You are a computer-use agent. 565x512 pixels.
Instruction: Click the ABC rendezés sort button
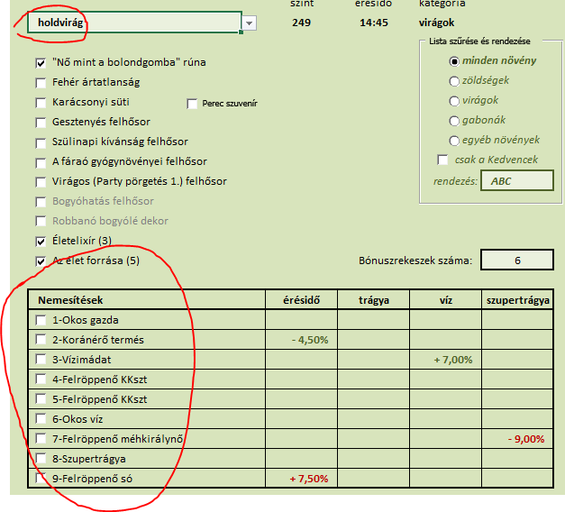[516, 180]
